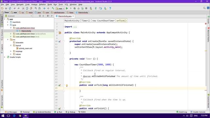Redo action using toolbar arrow
210x118 pixels.
[18, 8]
